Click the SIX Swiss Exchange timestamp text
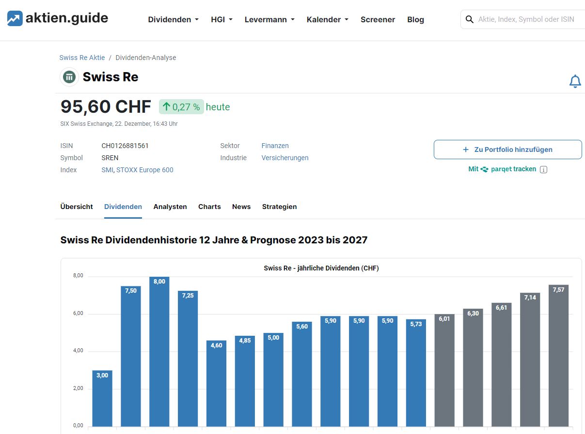585x434 pixels. point(119,124)
